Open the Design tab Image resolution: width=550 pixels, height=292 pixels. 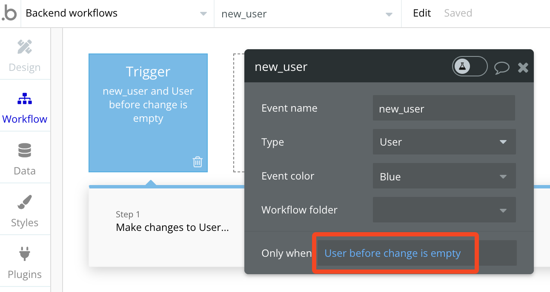[x=25, y=55]
